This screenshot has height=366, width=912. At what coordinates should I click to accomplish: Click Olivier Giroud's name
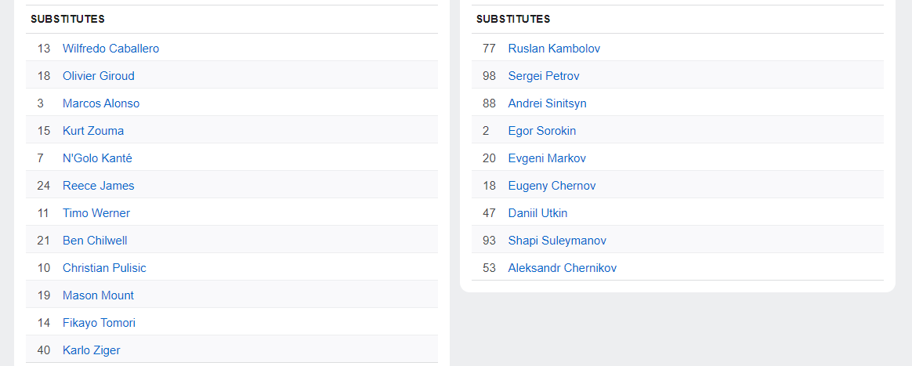[x=99, y=76]
